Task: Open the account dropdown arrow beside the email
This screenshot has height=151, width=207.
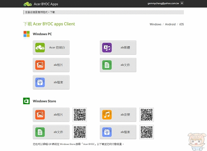Action: point(182,3)
